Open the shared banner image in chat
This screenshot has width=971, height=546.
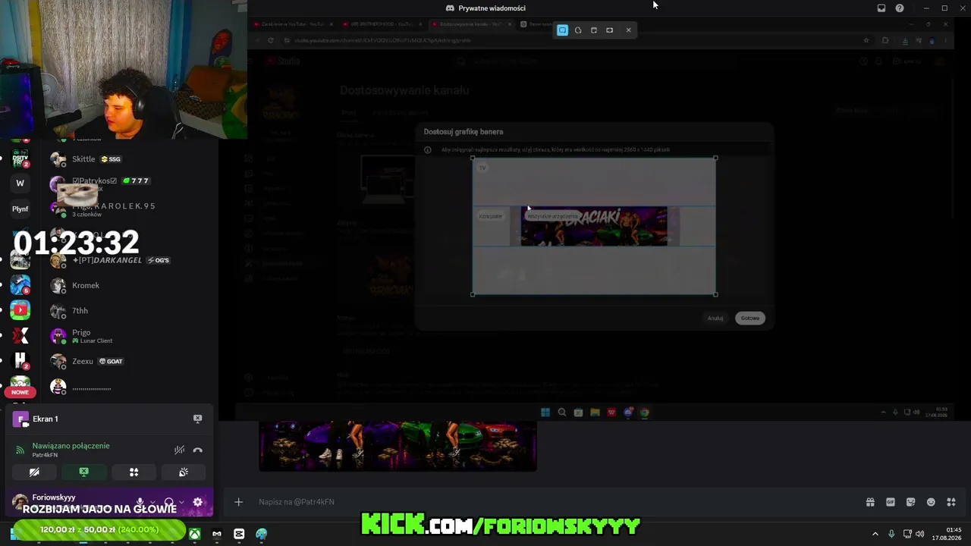(398, 446)
